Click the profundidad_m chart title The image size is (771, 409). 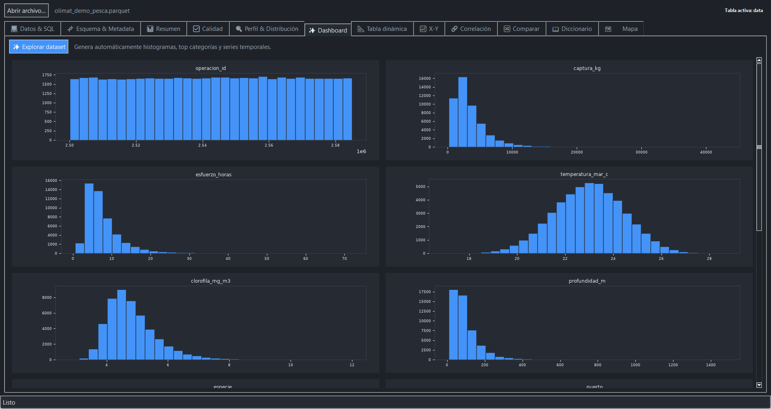587,281
